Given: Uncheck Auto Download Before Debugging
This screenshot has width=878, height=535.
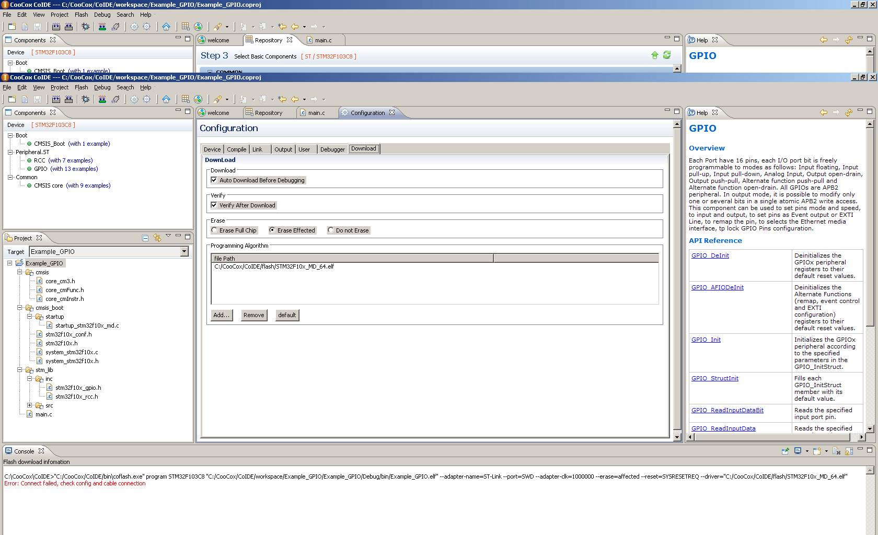Looking at the screenshot, I should tap(214, 180).
